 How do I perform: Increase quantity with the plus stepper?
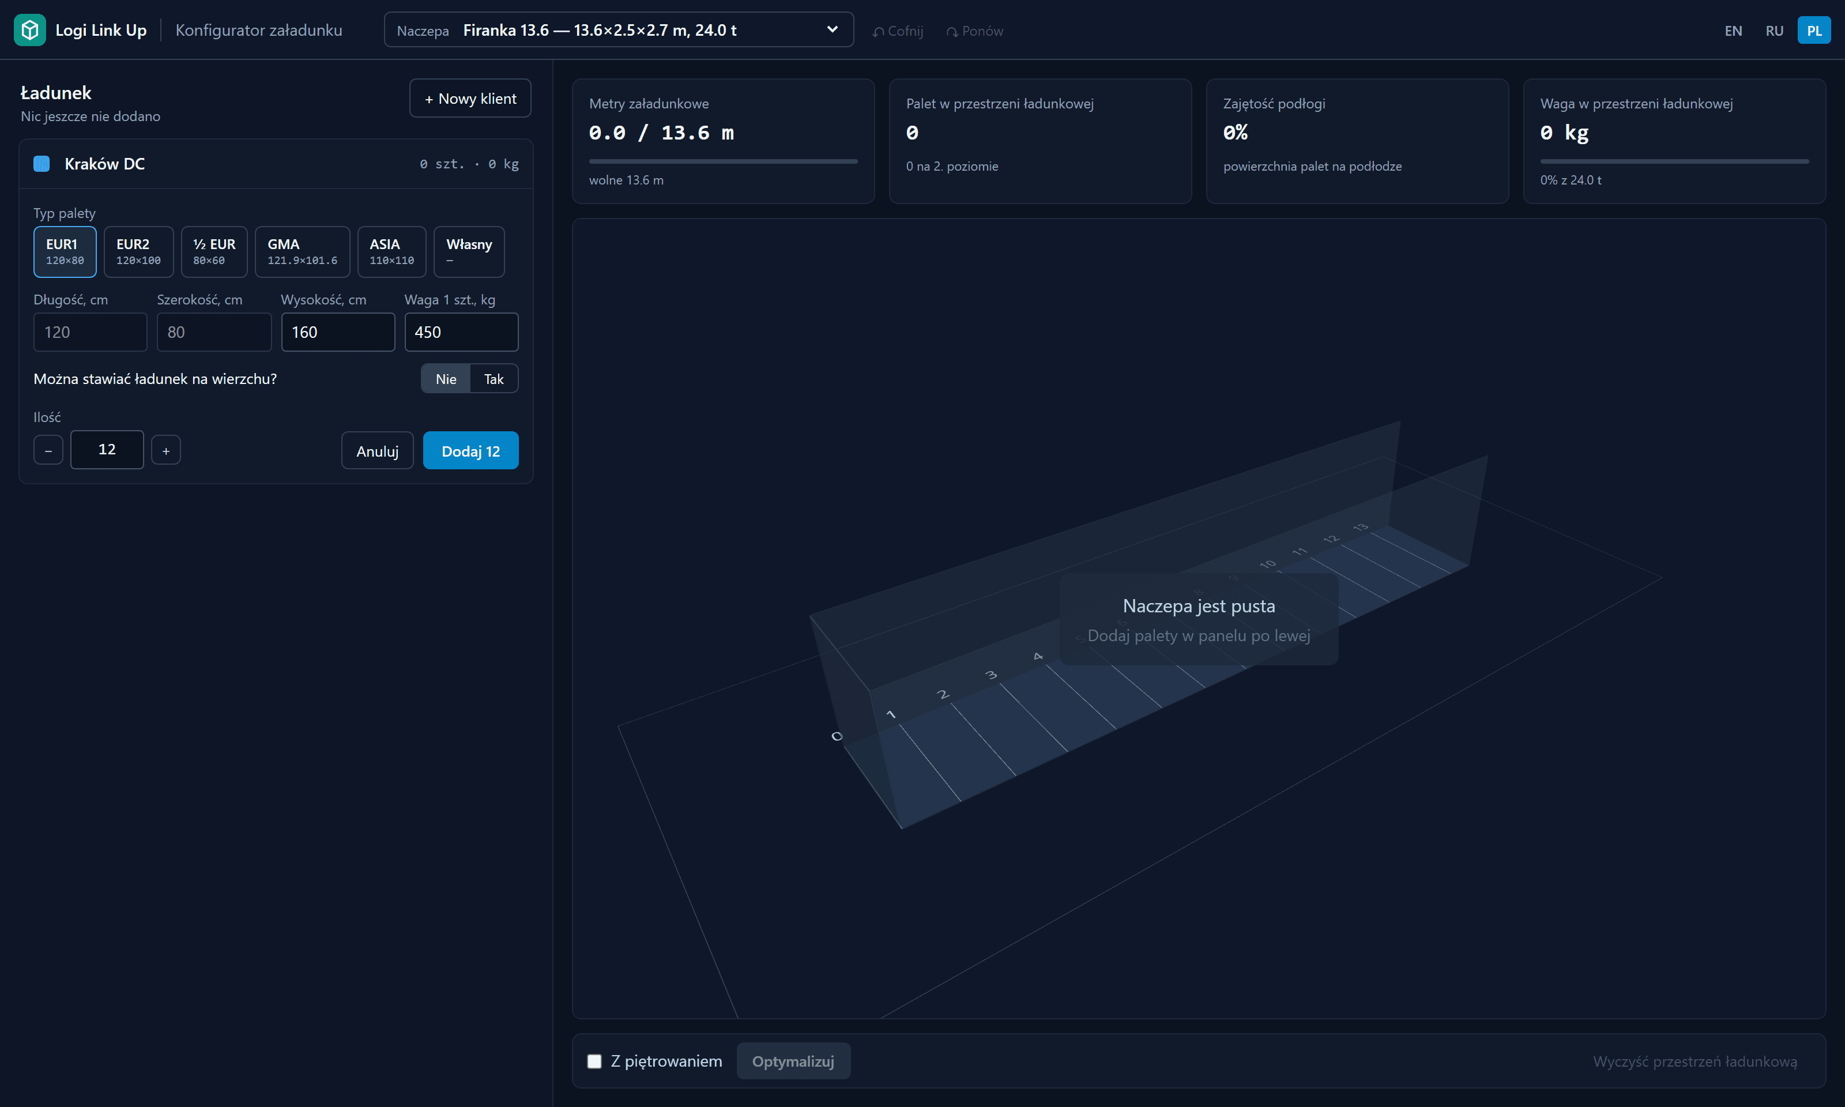[x=166, y=450]
